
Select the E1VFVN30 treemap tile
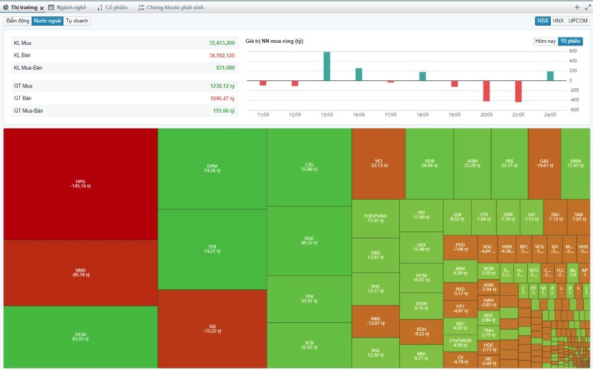click(461, 343)
